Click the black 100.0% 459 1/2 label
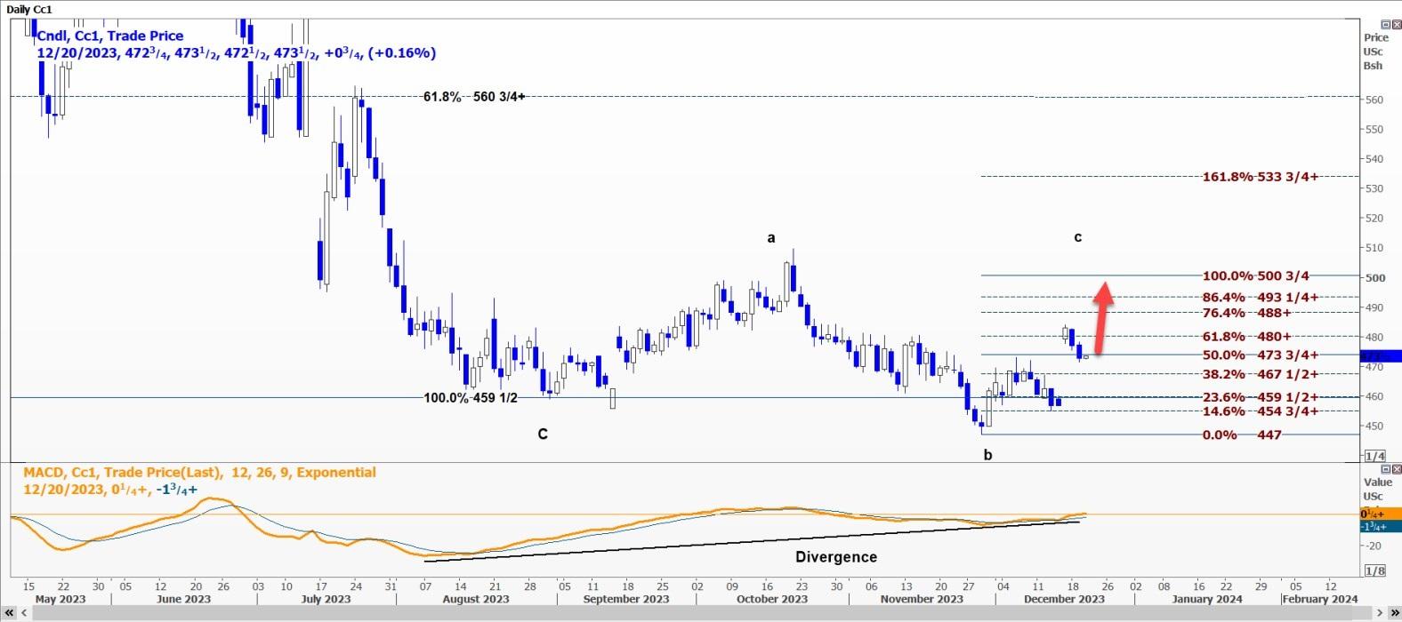Viewport: 1402px width, 622px height. coord(471,398)
